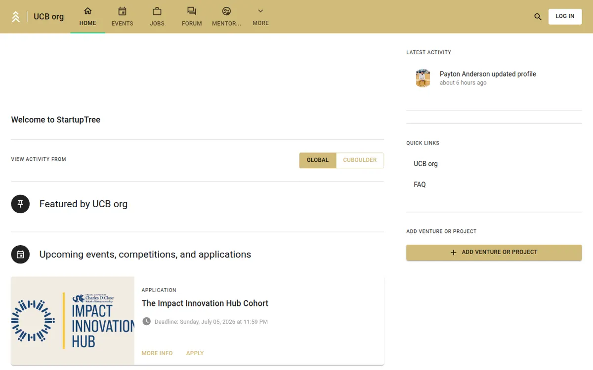The image size is (593, 370).
Task: Click APPLY on the Impact Innovation card
Action: point(195,353)
